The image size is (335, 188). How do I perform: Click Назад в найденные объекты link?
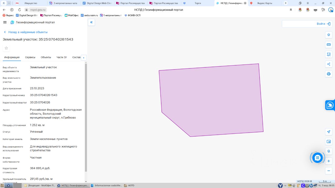(26, 32)
